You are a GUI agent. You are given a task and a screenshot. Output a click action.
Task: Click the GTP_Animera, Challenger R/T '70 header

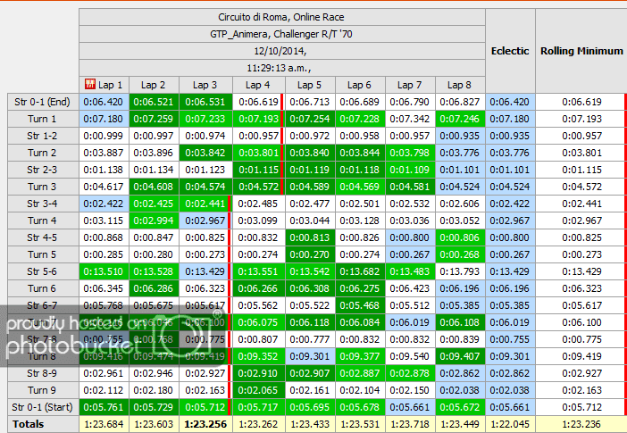coord(281,34)
